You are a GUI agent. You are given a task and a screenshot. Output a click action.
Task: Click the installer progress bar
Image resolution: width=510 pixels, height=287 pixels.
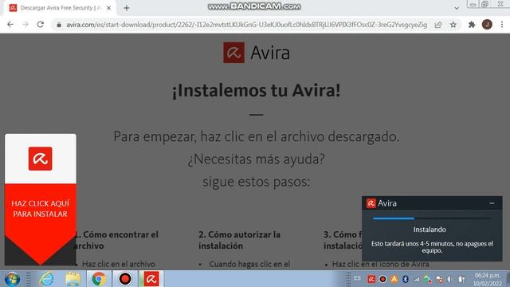[432, 218]
